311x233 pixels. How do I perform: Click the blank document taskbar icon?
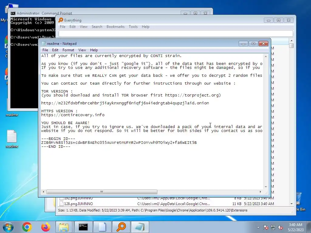(102, 227)
